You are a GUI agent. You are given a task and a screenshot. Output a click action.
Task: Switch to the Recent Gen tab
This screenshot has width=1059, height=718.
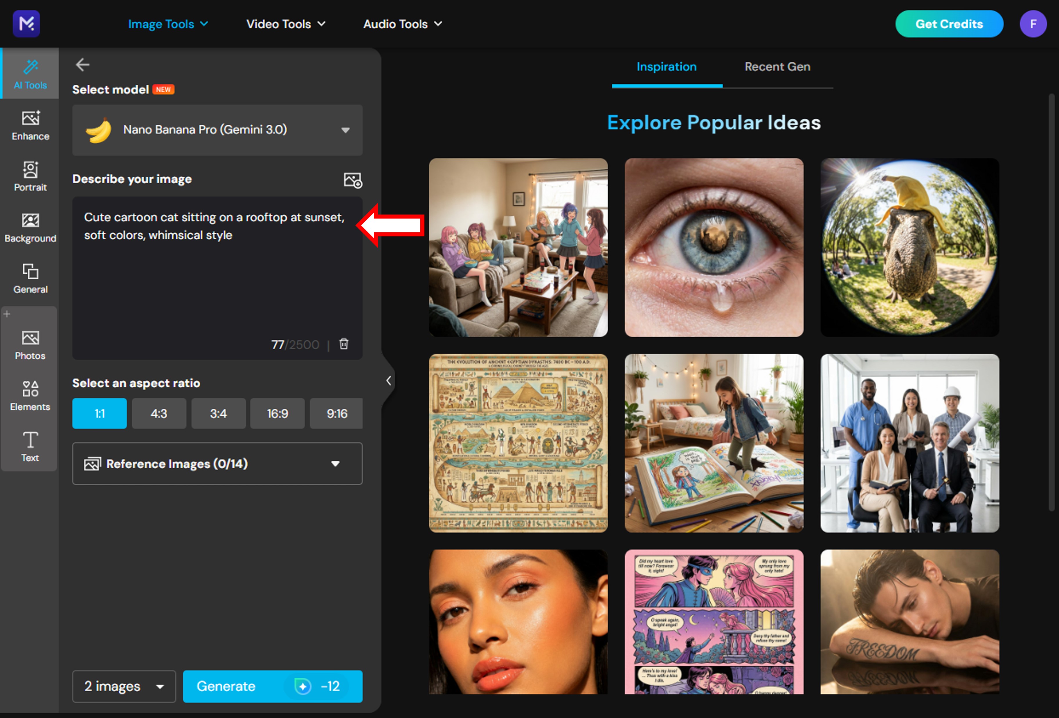tap(777, 67)
